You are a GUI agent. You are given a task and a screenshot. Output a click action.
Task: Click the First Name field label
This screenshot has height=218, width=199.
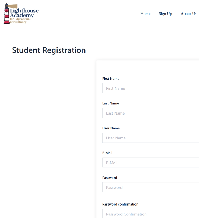coord(111,79)
